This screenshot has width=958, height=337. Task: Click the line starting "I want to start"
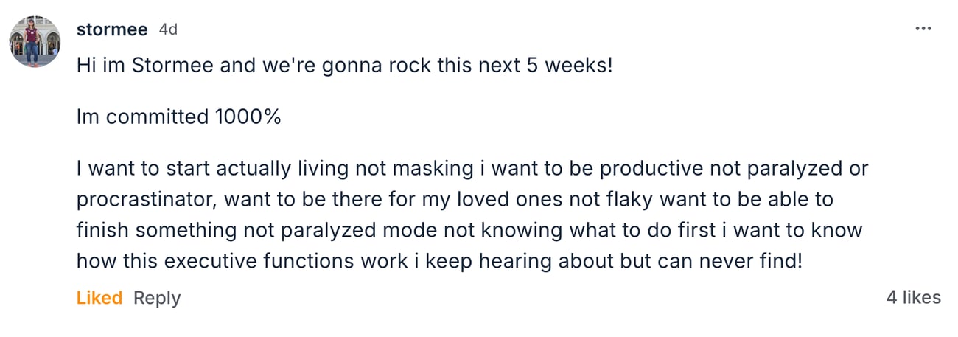(472, 168)
